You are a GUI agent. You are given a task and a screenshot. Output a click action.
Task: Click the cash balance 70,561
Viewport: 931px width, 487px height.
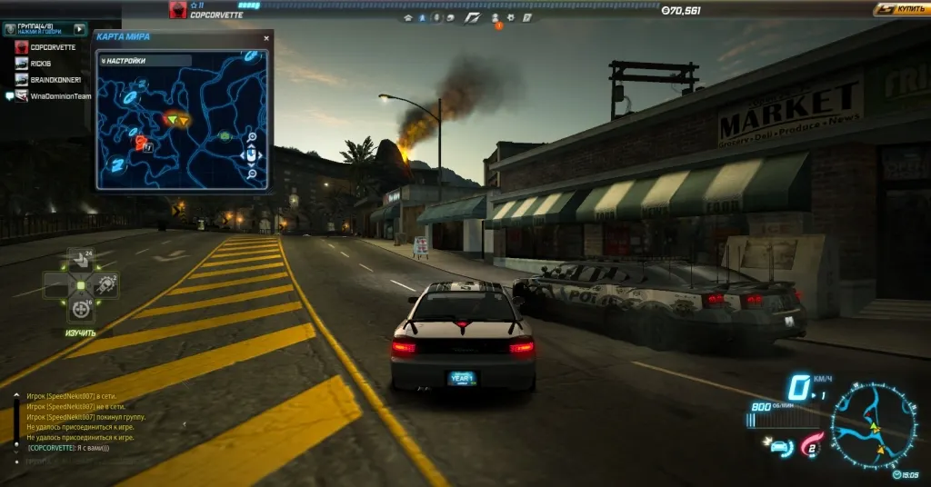point(681,11)
